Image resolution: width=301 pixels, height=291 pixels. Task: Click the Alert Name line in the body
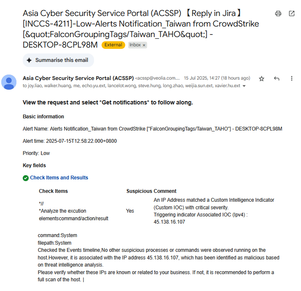point(152,128)
